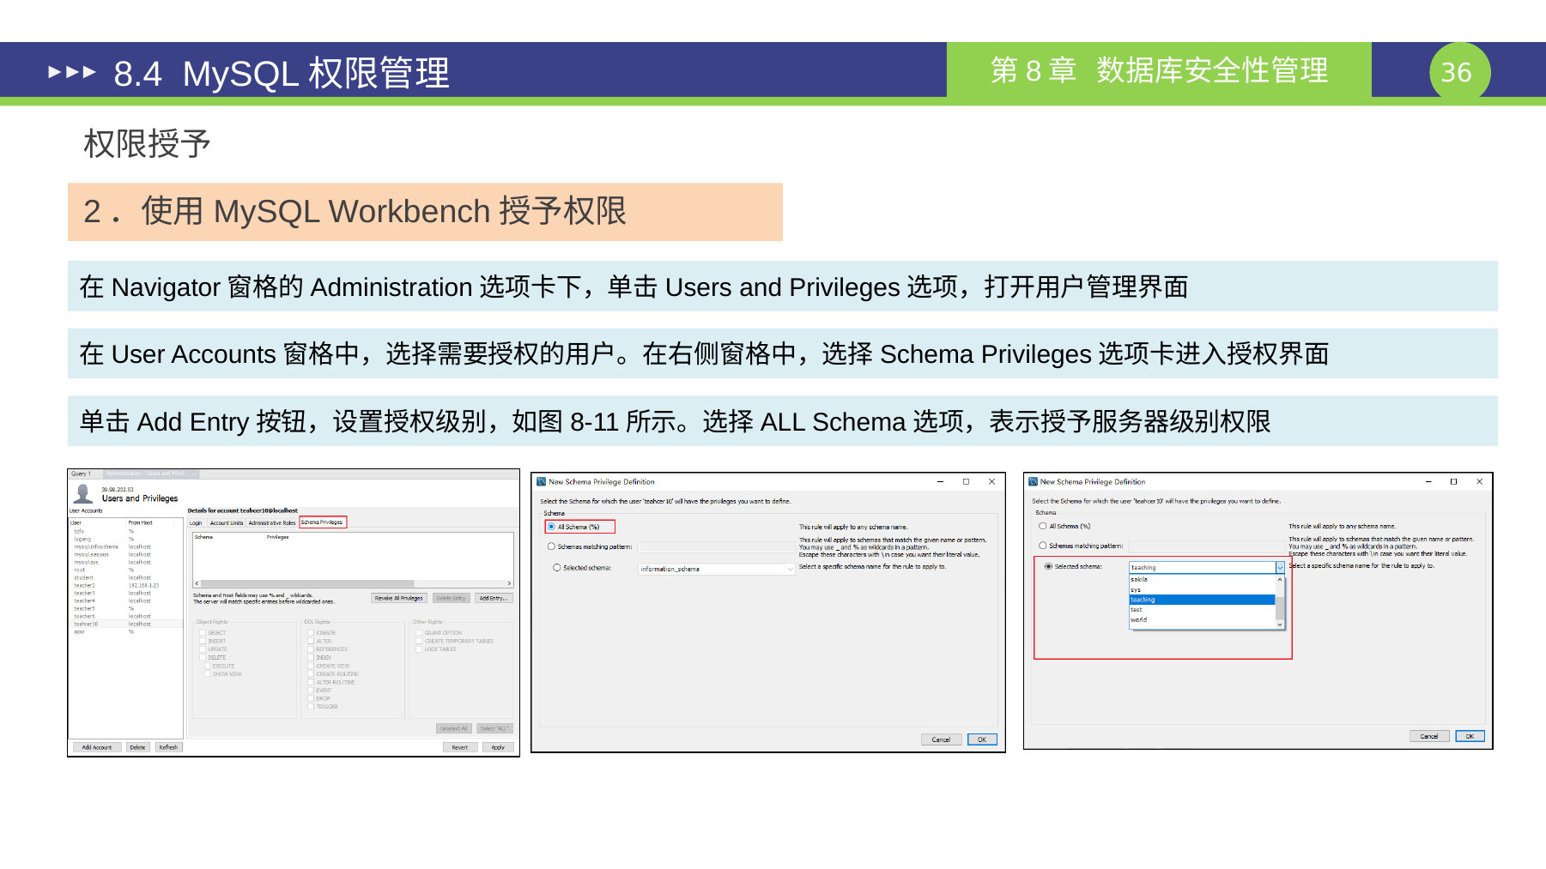
Task: Select user teahcer10 in User Accounts
Action: [125, 624]
